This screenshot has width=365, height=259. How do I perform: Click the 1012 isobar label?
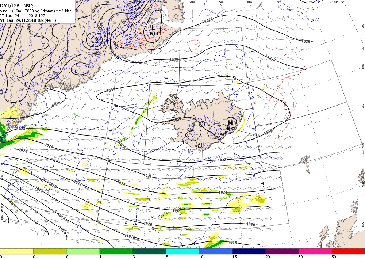13,204
